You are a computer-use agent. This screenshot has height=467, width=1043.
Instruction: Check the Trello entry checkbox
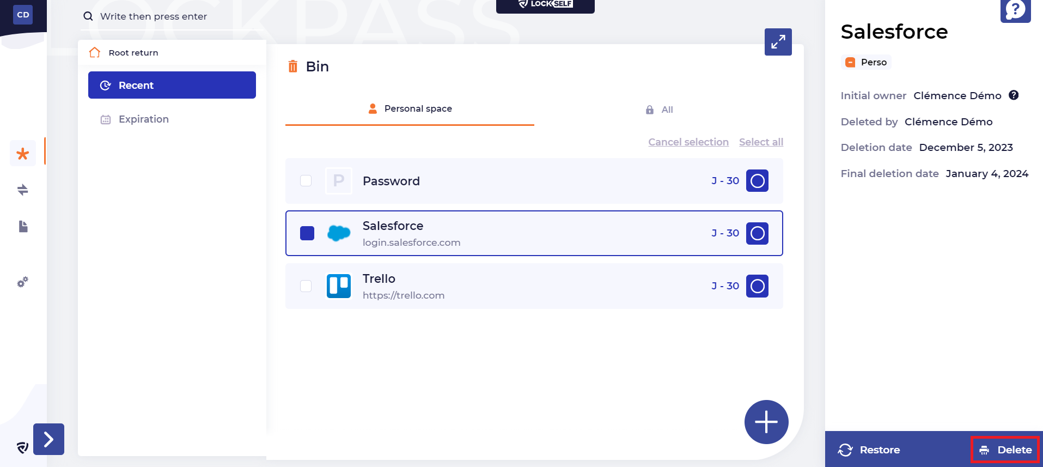click(306, 286)
